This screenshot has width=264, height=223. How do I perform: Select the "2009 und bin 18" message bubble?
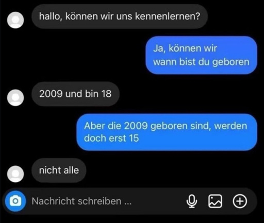click(x=75, y=94)
